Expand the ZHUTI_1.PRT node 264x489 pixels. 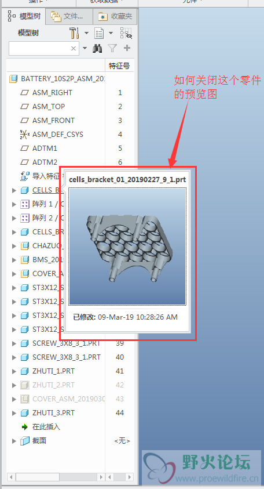pos(14,371)
